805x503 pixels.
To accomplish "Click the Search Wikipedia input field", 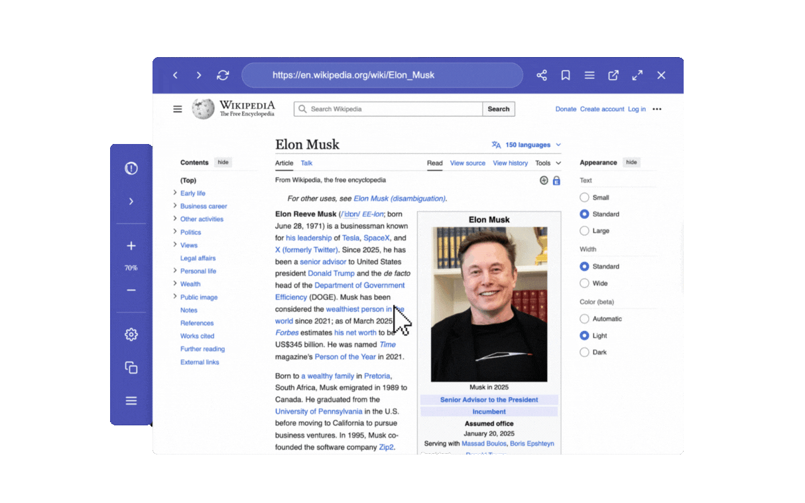I will 388,109.
